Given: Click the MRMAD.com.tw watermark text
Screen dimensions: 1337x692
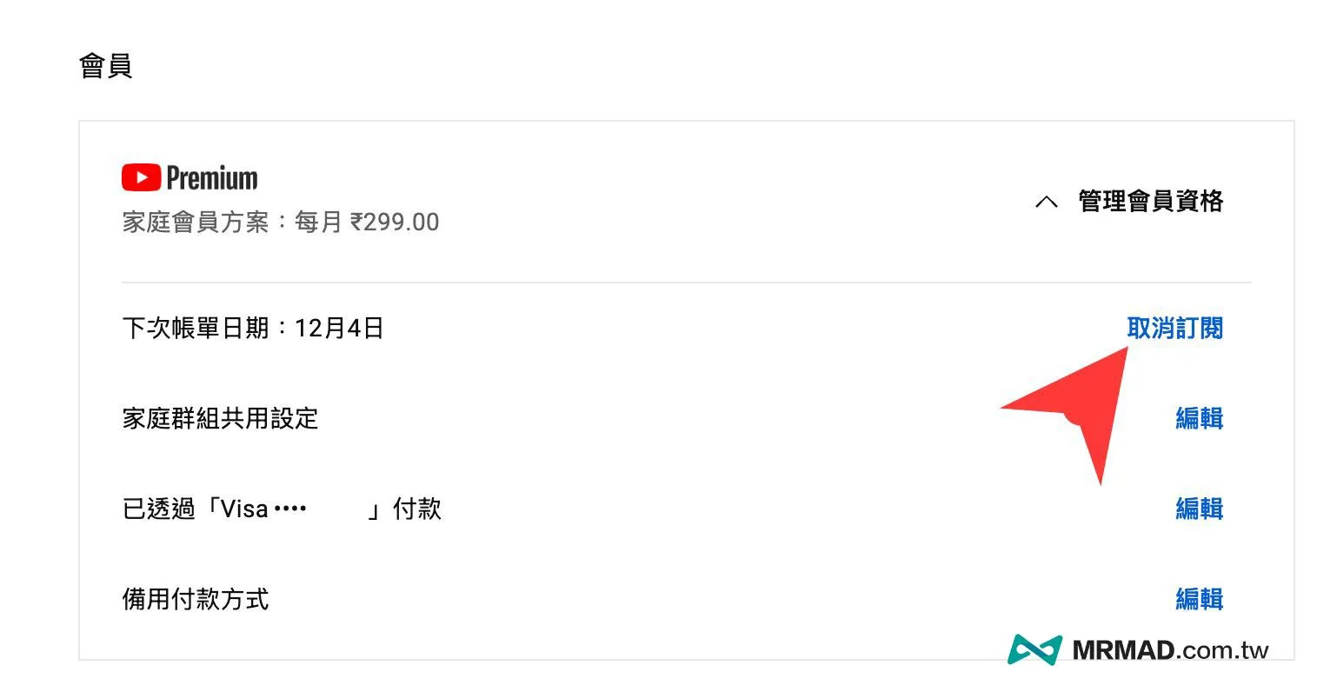Looking at the screenshot, I should point(1170,650).
